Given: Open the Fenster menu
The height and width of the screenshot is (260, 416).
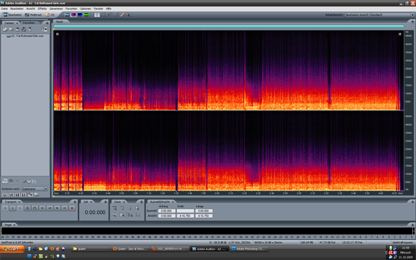Looking at the screenshot, I should (x=98, y=8).
